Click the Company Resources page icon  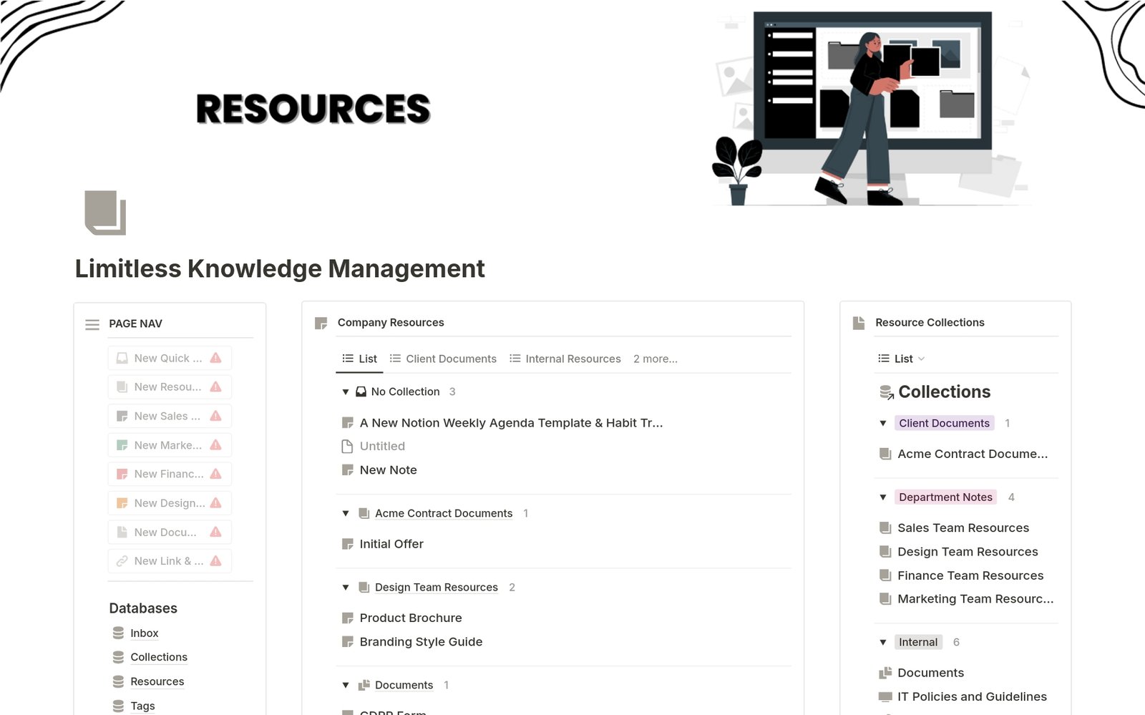[320, 323]
